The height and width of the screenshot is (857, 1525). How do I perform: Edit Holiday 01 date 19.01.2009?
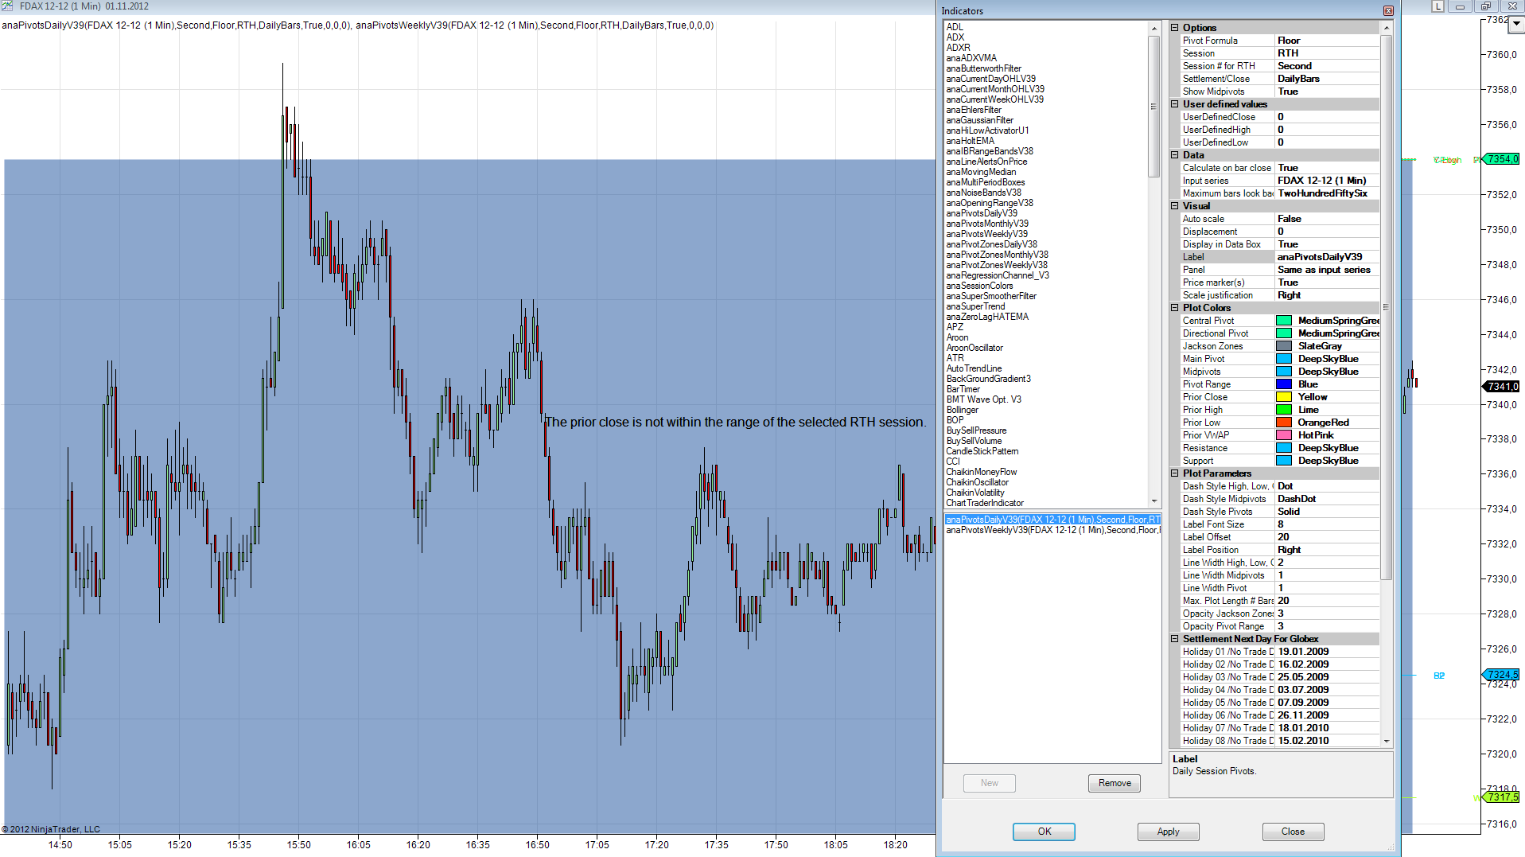coord(1327,652)
